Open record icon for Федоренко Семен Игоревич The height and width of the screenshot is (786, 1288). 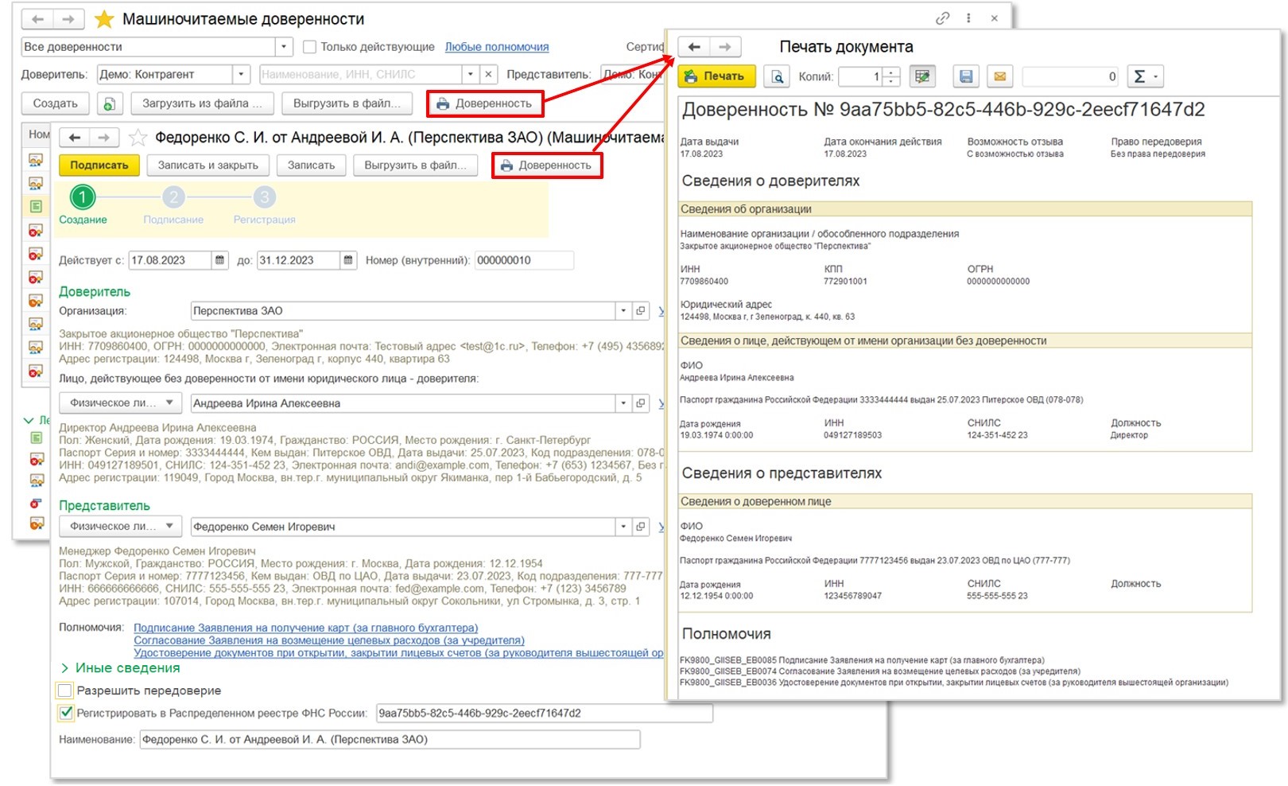click(641, 527)
